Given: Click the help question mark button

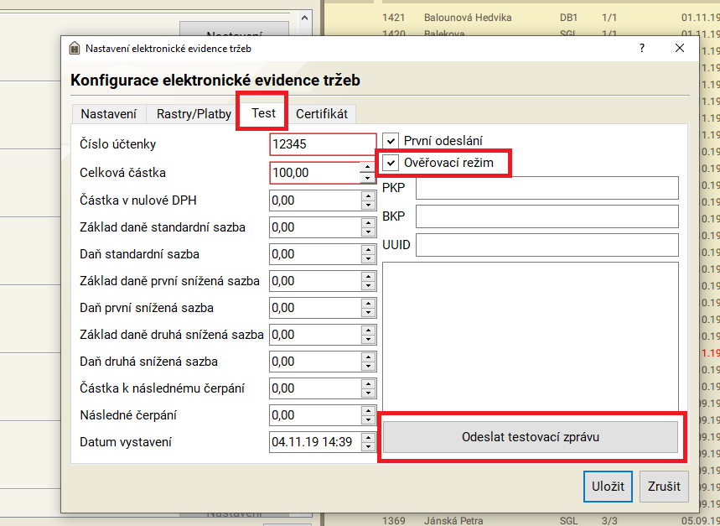Looking at the screenshot, I should (x=642, y=48).
